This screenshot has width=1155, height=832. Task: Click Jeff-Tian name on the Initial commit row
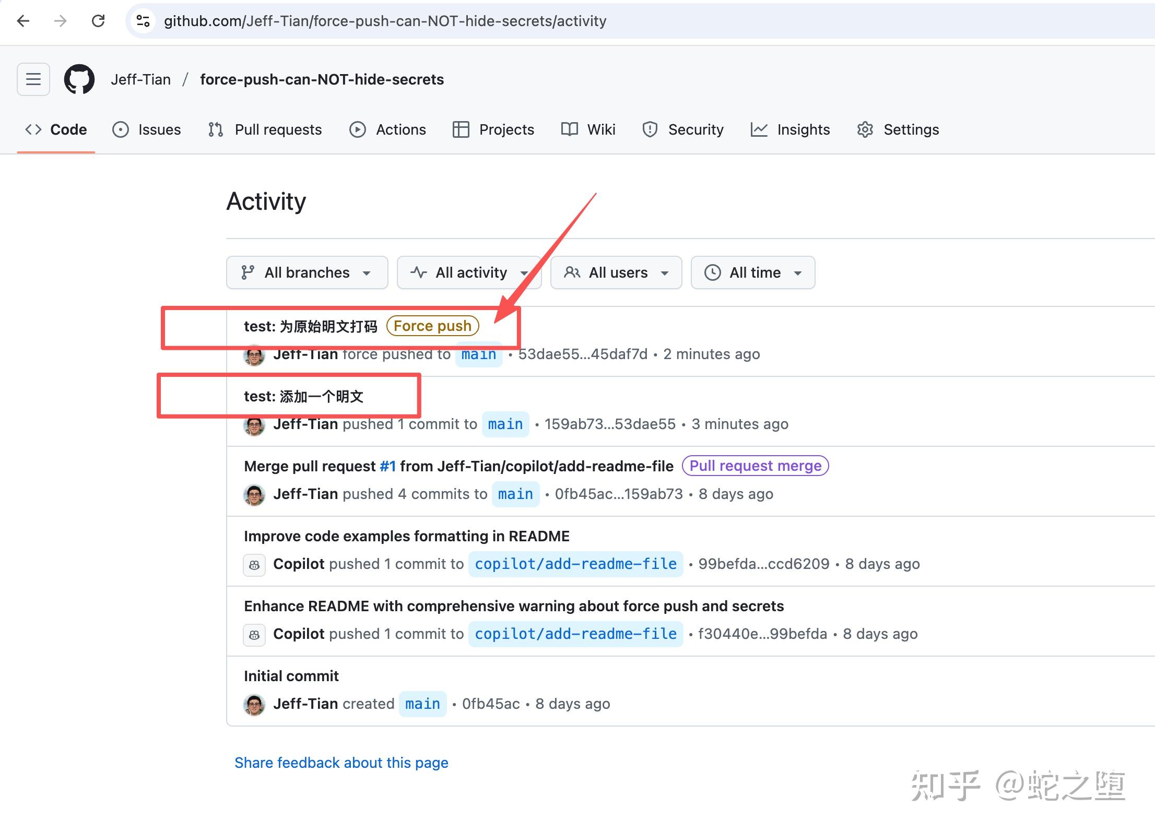305,704
